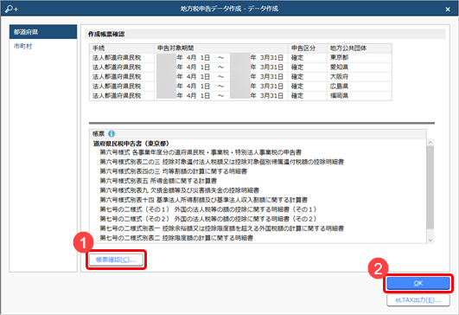459x315 pixels.
Task: Click the 地方公共団体 column header
Action: [x=360, y=48]
